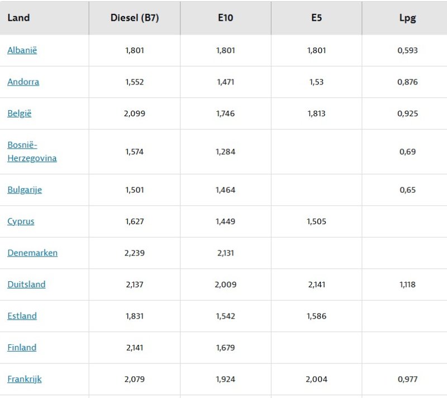Click the Estland link
The image size is (447, 398).
pos(22,316)
